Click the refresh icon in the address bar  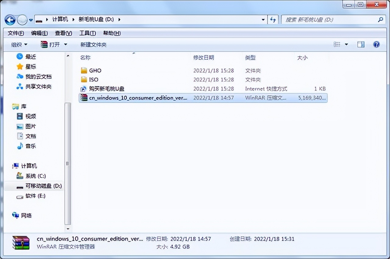(273, 20)
